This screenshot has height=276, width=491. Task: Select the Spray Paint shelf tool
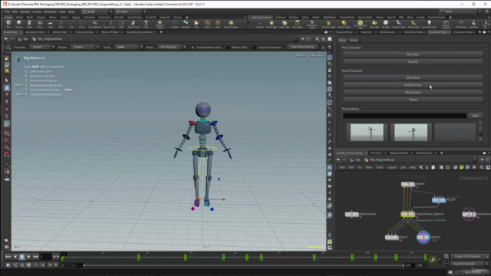click(x=133, y=24)
